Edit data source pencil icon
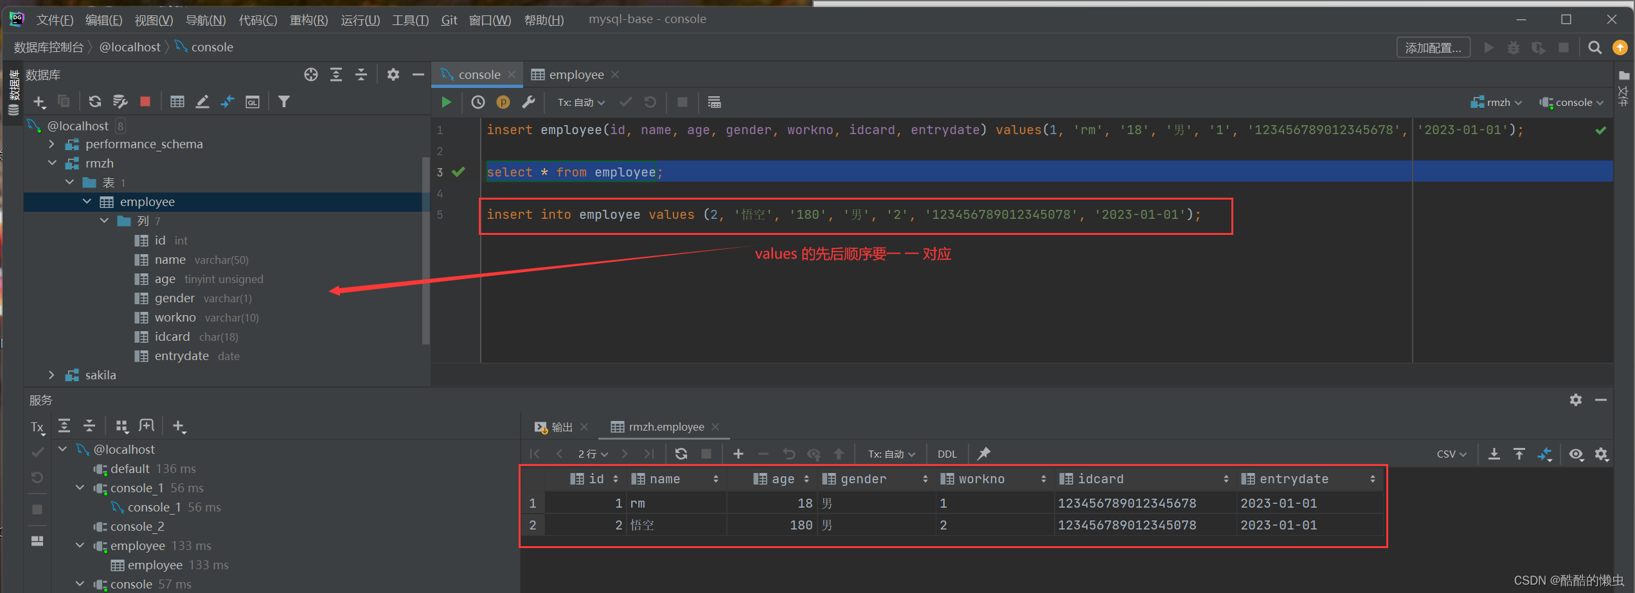The width and height of the screenshot is (1635, 593). 202,101
